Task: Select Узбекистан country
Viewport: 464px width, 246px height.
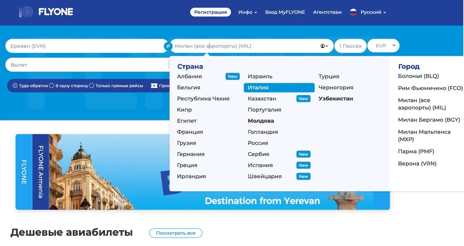Action: [x=336, y=99]
